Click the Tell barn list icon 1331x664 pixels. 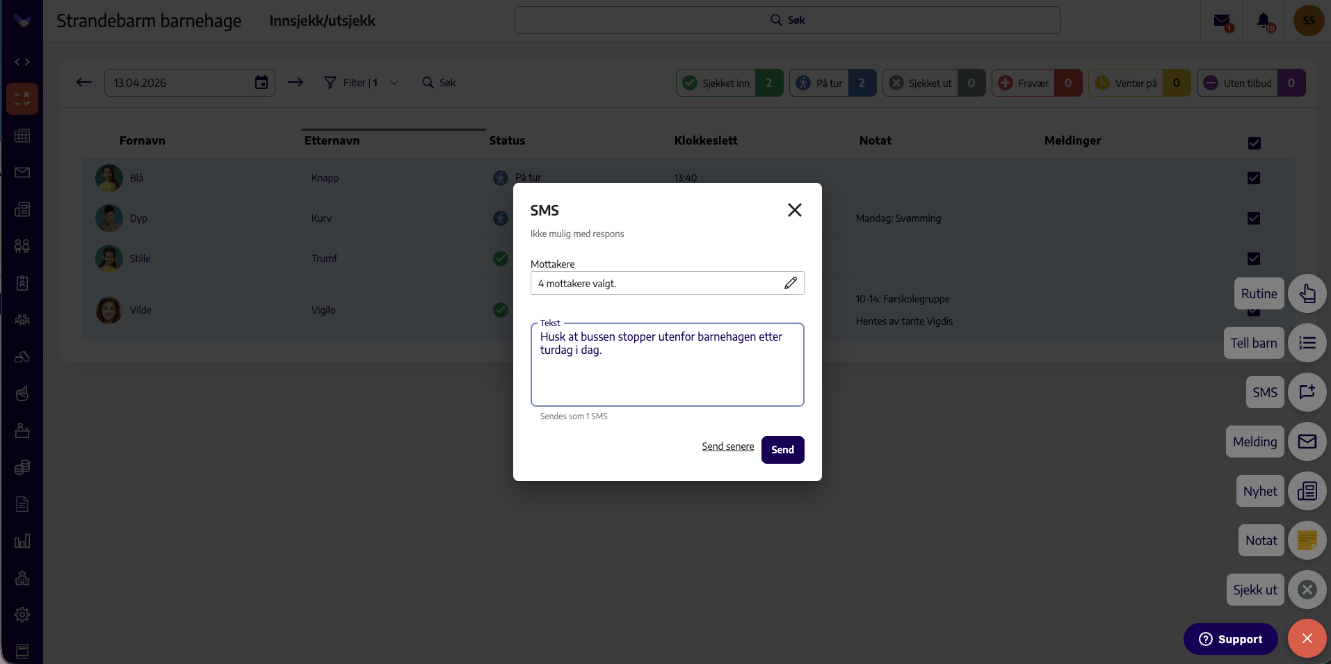(x=1307, y=343)
